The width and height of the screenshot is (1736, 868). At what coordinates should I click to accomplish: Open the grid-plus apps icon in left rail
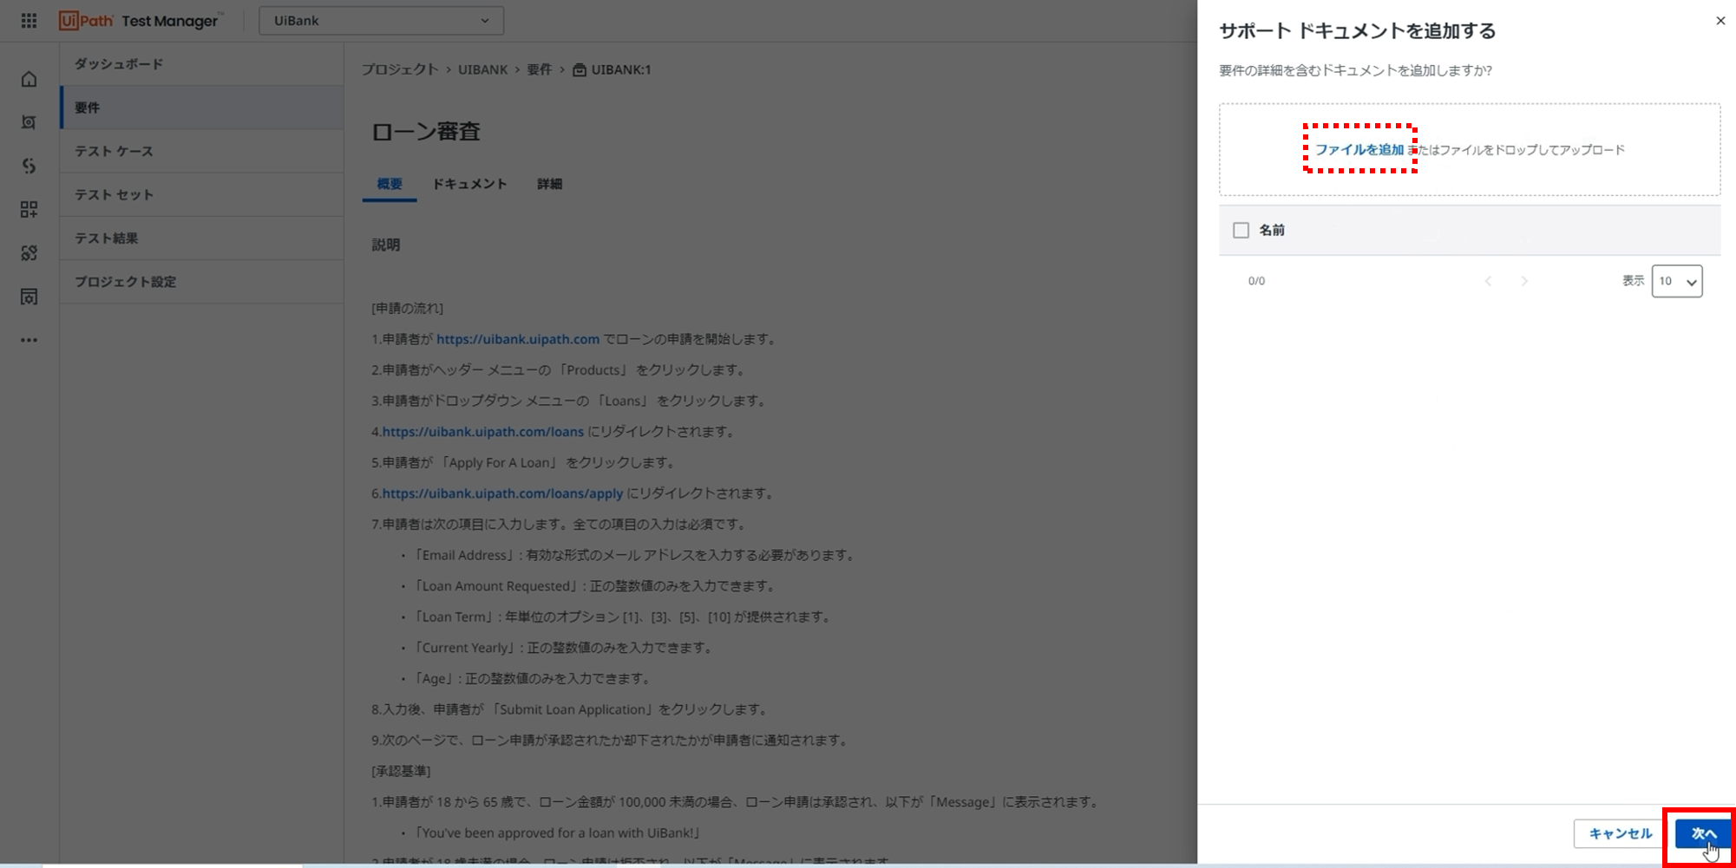click(29, 209)
